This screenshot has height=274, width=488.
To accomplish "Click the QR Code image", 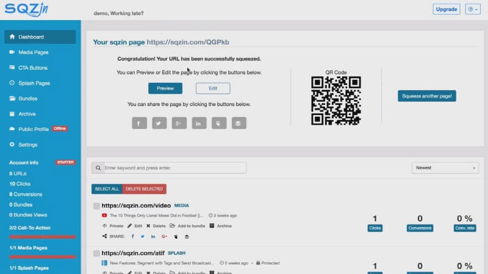I will point(336,100).
